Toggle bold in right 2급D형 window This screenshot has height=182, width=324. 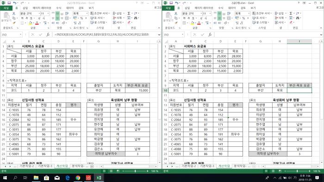point(184,18)
